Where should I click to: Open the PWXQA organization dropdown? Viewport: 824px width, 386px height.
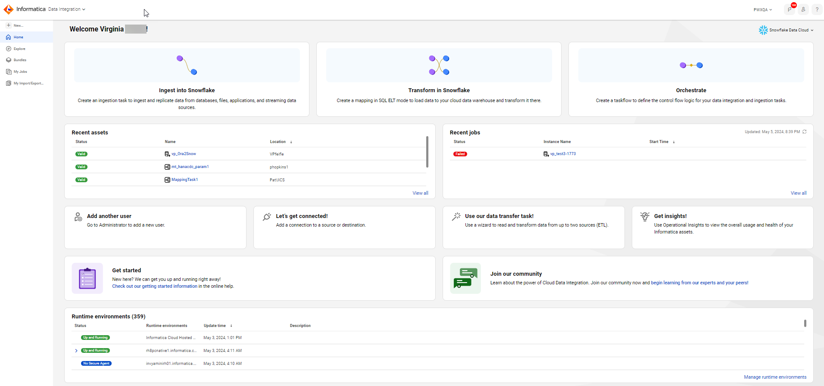[x=763, y=9]
